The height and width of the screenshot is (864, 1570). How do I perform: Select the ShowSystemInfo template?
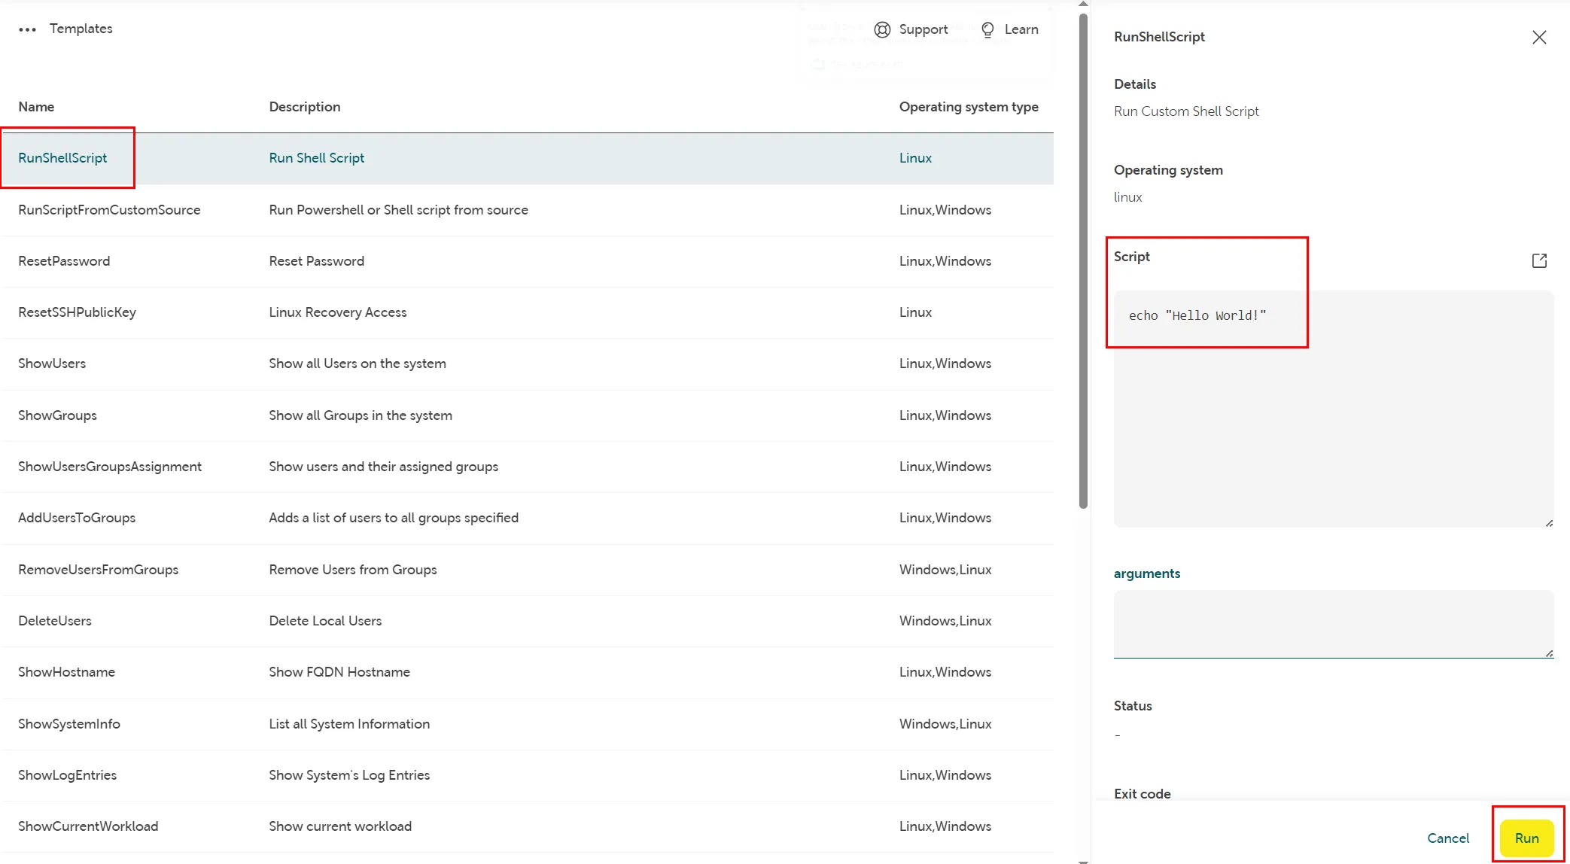69,724
